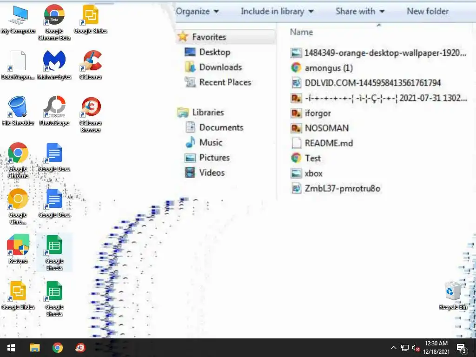
Task: Launch Malwarebytes from the desktop
Action: (x=54, y=65)
